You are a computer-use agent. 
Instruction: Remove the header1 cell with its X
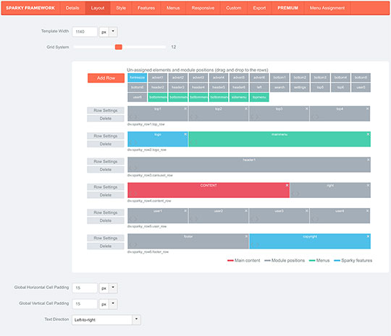pyautogui.click(x=368, y=160)
